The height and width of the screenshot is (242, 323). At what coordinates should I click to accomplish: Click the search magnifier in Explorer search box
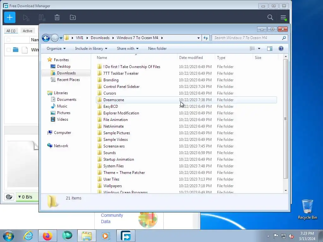coord(284,38)
